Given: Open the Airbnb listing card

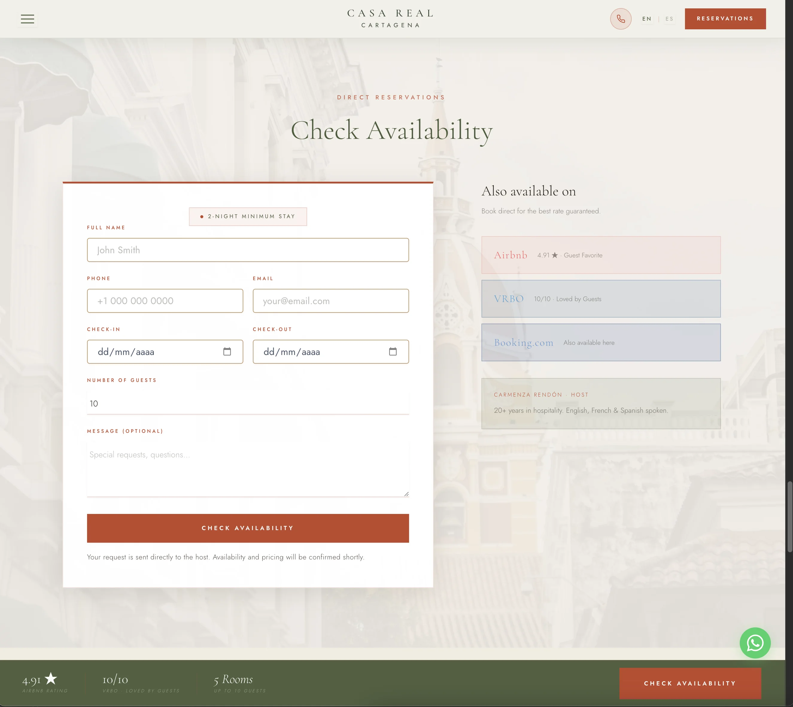Looking at the screenshot, I should [x=601, y=255].
